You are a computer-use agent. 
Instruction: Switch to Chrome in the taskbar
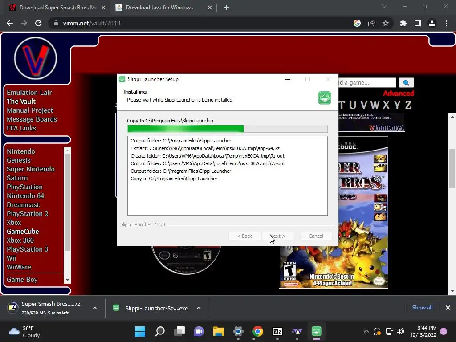pyautogui.click(x=258, y=331)
